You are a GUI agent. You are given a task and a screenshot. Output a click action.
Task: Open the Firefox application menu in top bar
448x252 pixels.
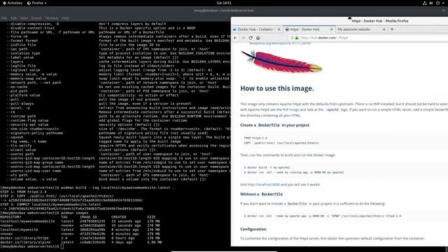point(37,3)
